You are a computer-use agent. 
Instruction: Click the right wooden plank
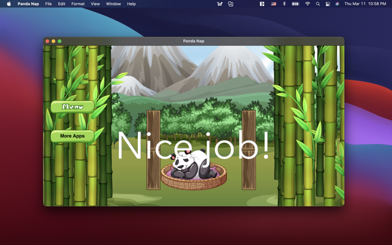[249, 149]
